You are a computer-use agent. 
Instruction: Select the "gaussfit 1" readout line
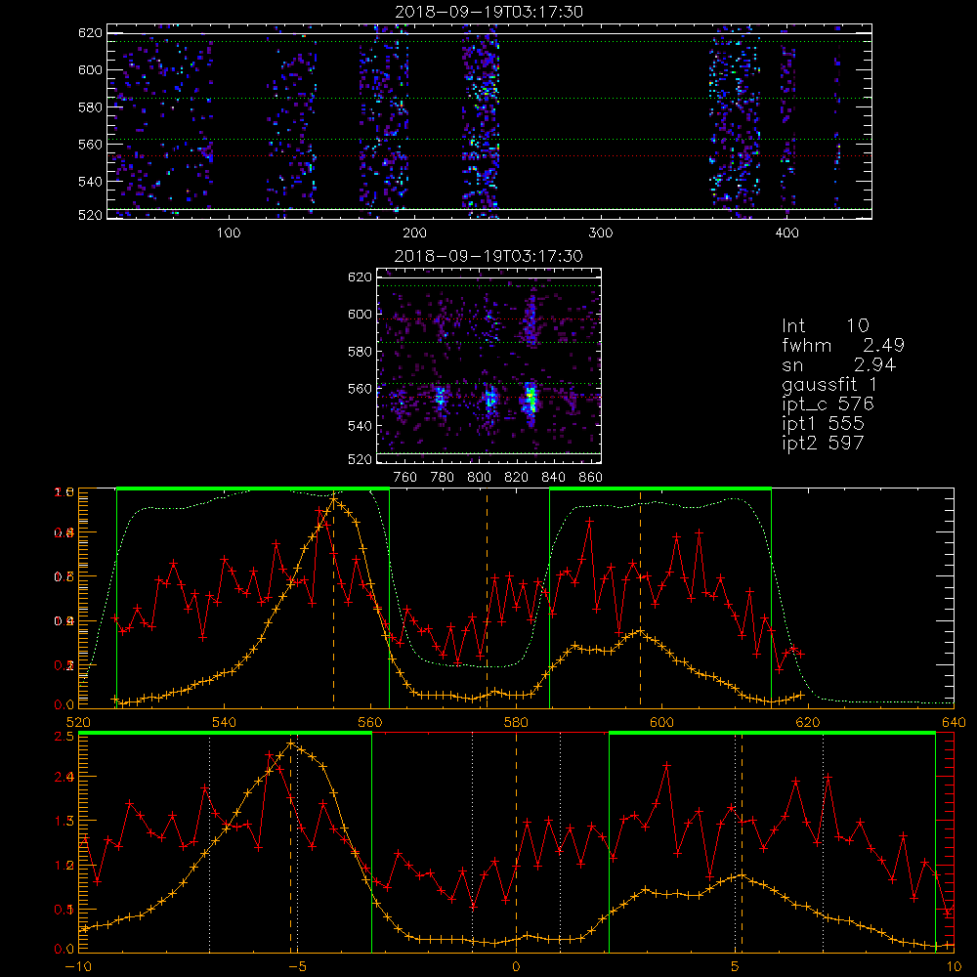point(829,384)
